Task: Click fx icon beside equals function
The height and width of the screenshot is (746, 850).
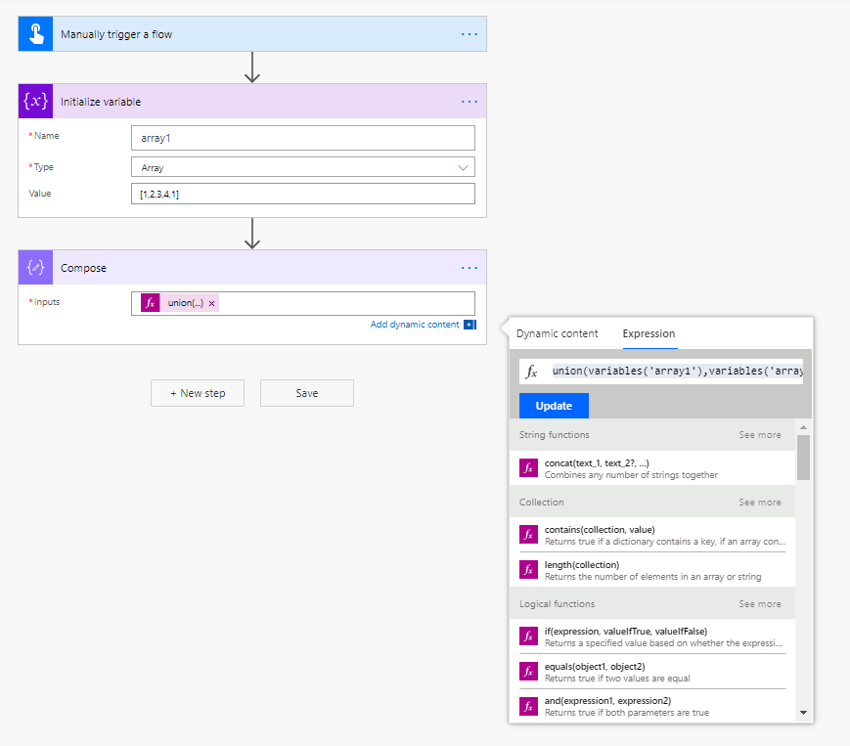Action: (528, 671)
